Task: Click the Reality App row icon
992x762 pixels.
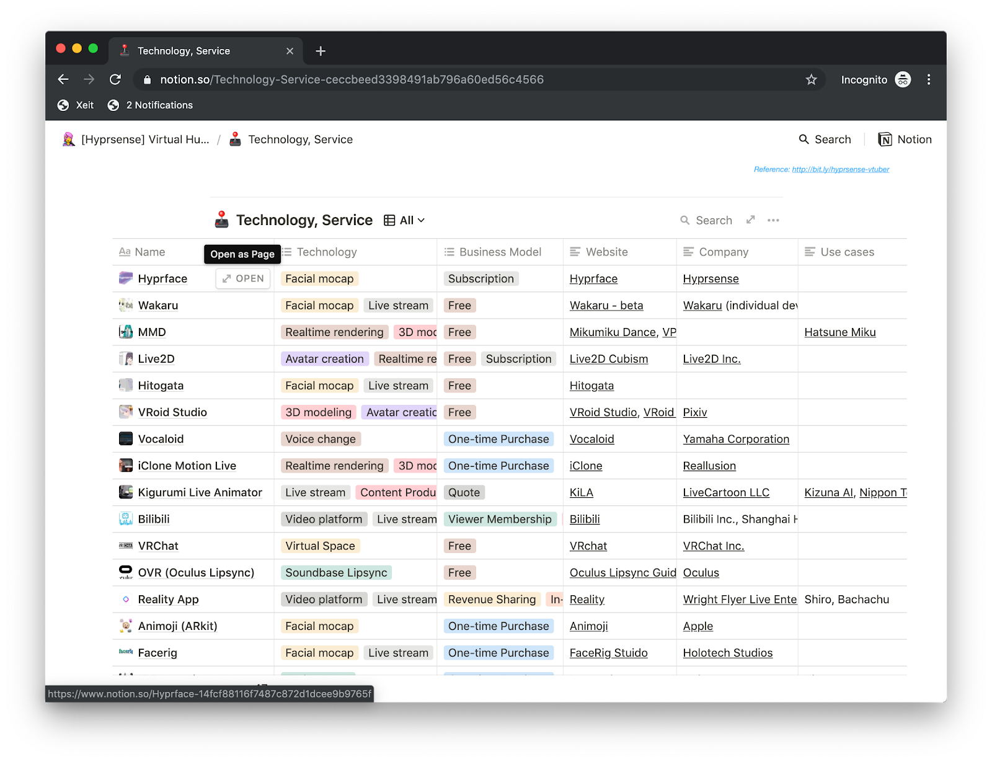Action: pyautogui.click(x=126, y=599)
